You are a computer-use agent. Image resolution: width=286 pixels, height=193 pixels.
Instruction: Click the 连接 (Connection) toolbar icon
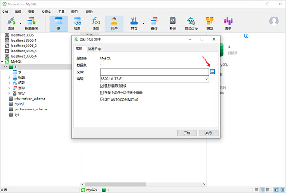tap(11, 24)
